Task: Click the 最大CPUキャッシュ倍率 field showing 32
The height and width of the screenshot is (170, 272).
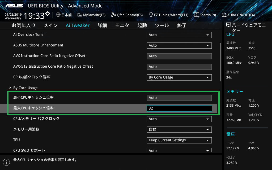Action: click(179, 108)
